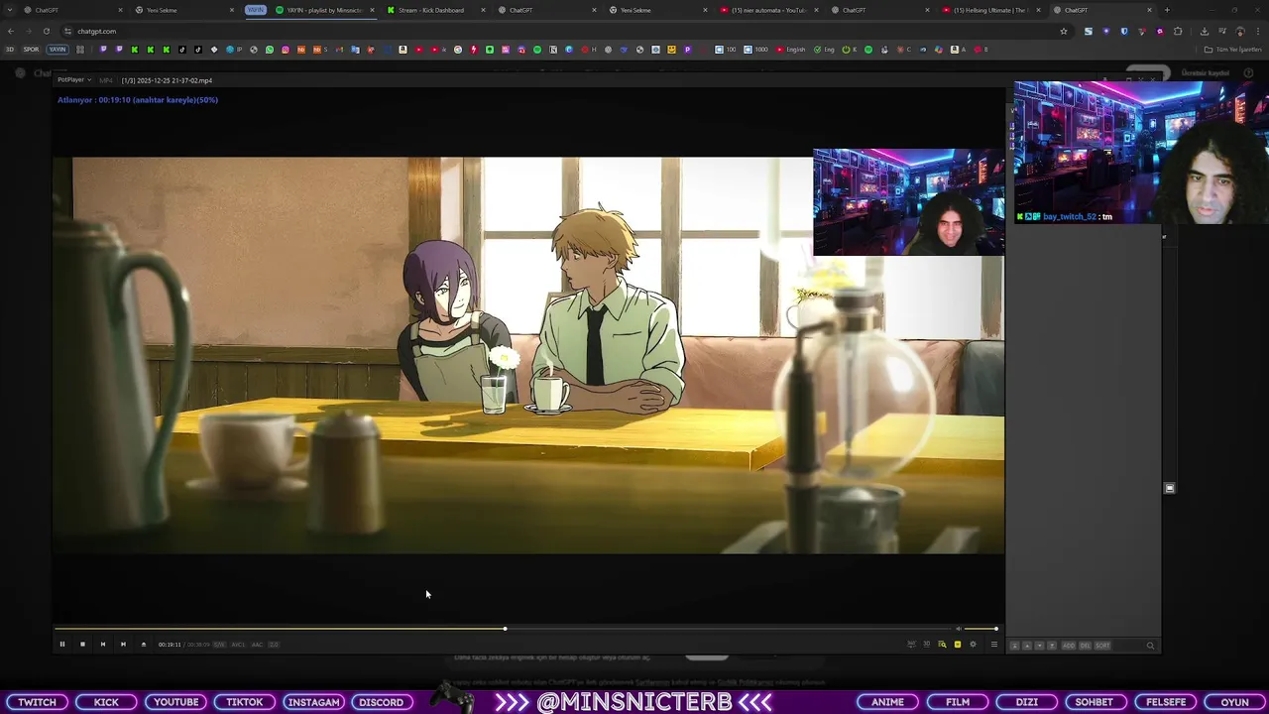
Task: Click the elapsed time 00:19:11 display
Action: click(170, 645)
